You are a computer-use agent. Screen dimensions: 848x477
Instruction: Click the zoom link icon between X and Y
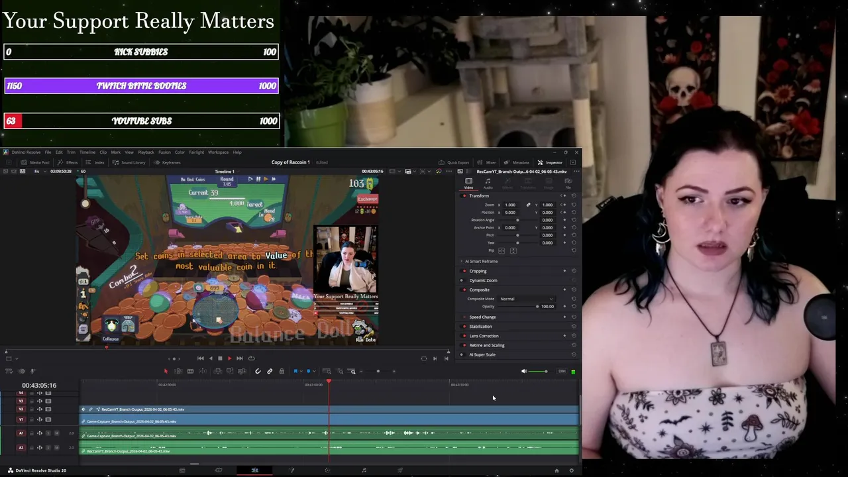pos(528,205)
